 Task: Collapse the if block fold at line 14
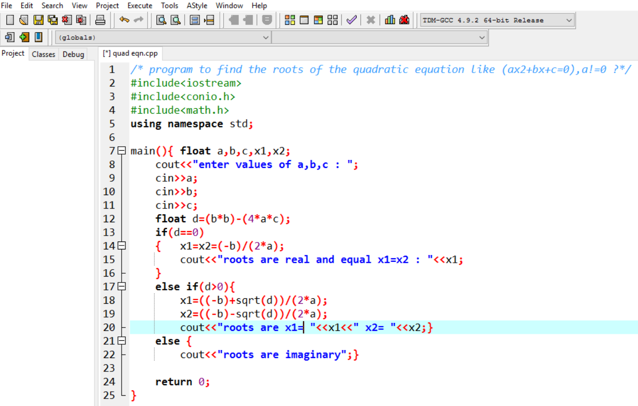pos(122,245)
